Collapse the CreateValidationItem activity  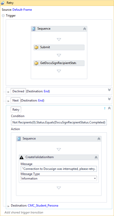pos(96,157)
